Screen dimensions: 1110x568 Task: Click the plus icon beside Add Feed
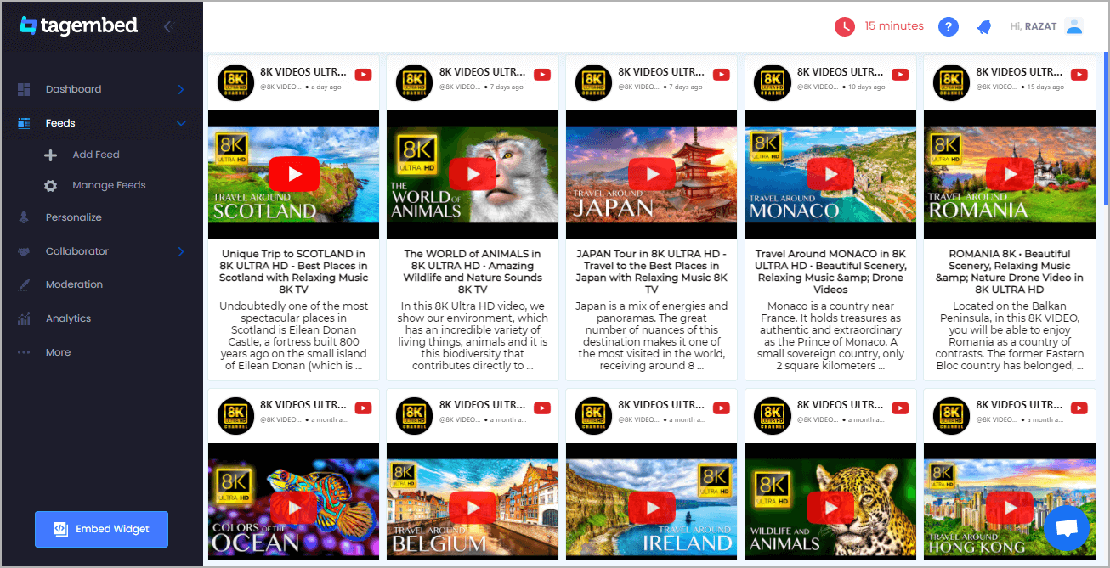(x=51, y=155)
